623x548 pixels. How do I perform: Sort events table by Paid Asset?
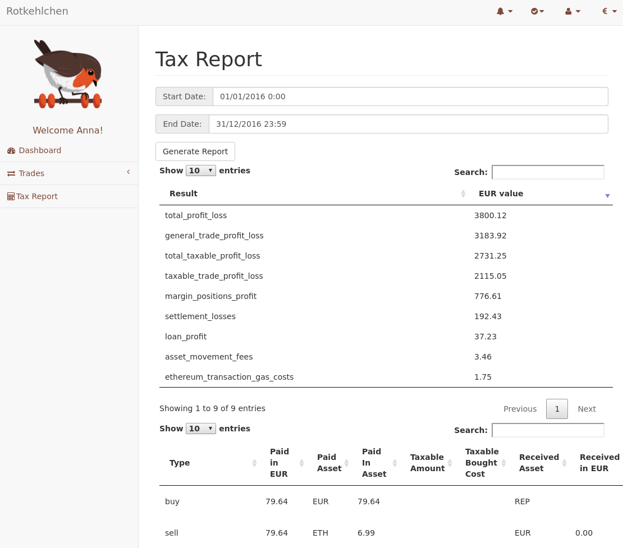330,463
